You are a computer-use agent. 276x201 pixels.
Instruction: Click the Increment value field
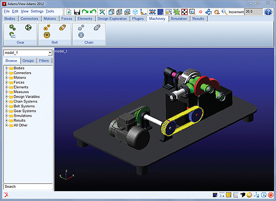253,12
